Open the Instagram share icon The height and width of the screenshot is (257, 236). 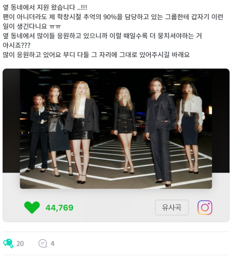pyautogui.click(x=205, y=208)
